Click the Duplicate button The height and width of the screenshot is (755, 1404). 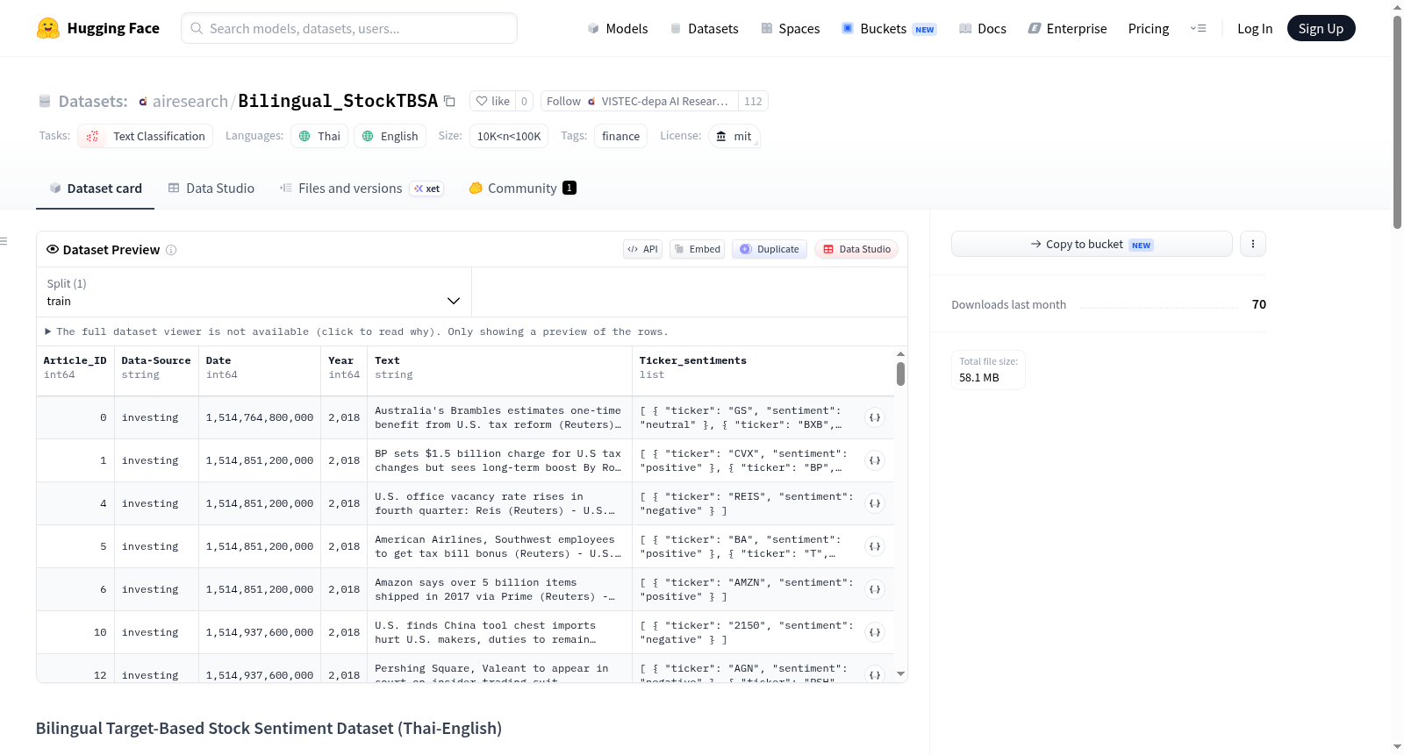pos(770,249)
